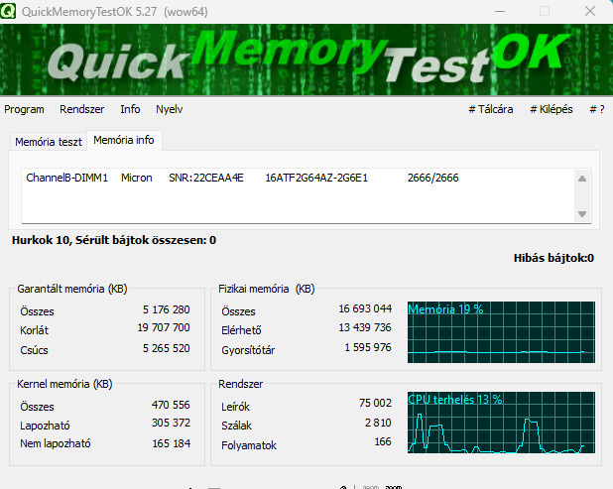Click Garantált memória Összes value 5 176 280
The image size is (613, 489).
(167, 309)
